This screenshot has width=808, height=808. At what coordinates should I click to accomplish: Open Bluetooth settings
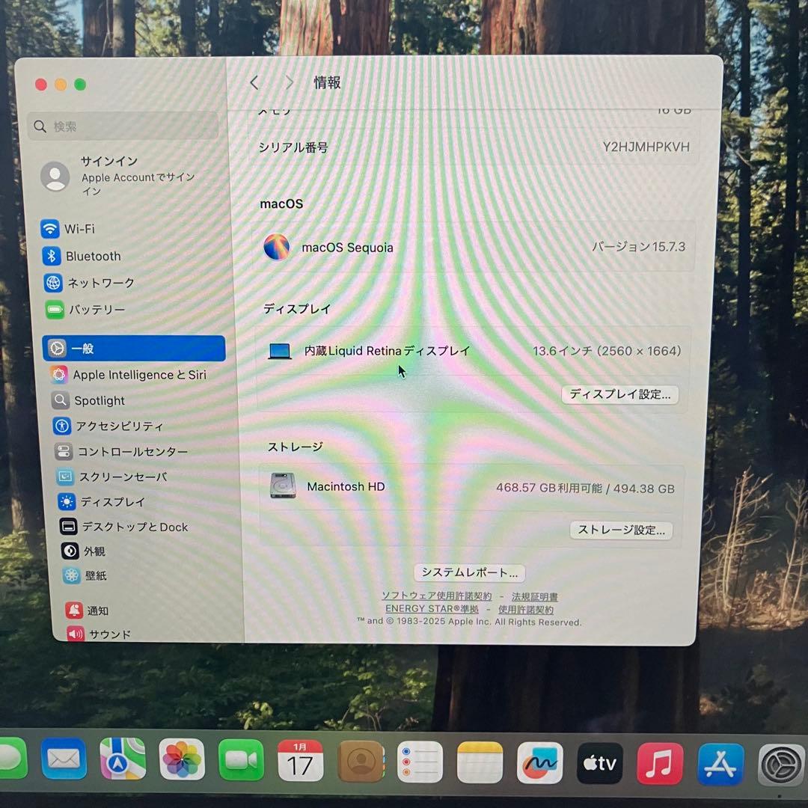[x=92, y=256]
